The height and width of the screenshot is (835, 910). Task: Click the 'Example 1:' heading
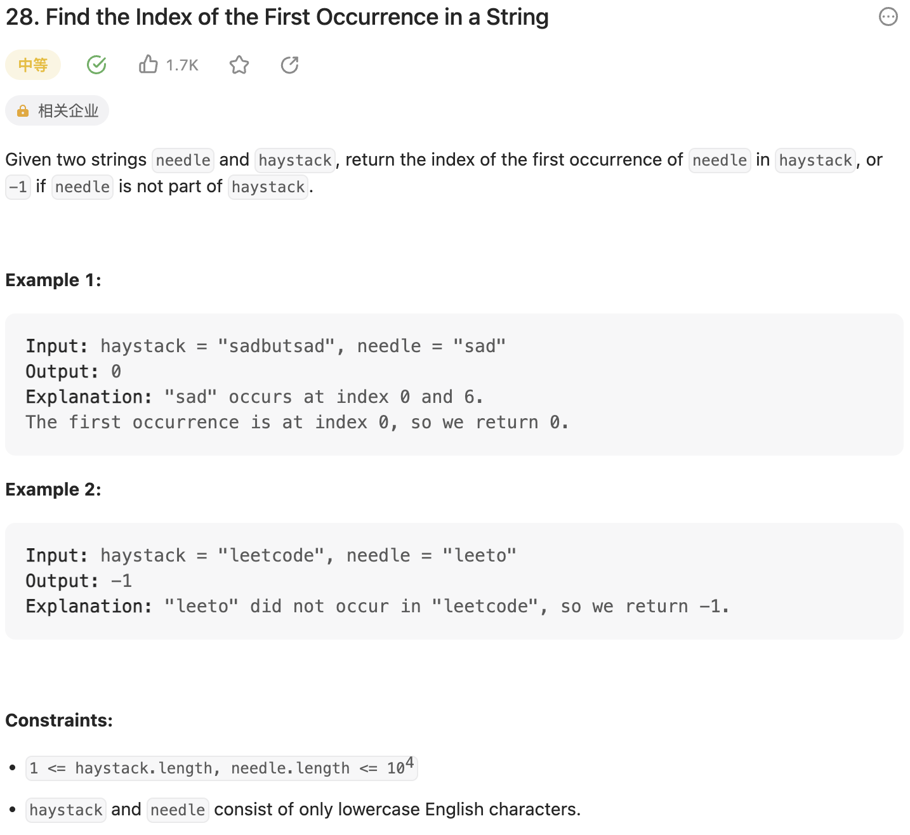pos(53,280)
